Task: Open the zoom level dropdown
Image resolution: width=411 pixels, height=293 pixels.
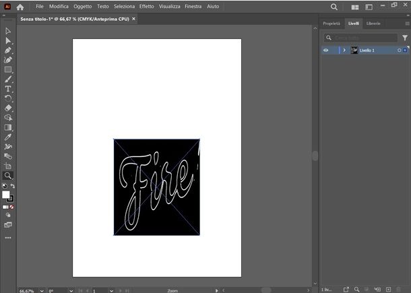Action: pos(42,290)
